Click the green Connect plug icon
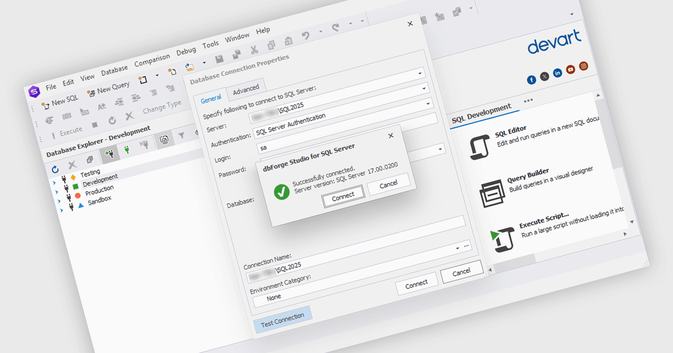 127,150
